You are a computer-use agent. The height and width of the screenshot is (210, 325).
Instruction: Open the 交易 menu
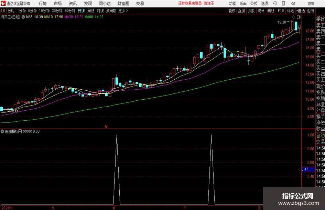click(x=140, y=3)
